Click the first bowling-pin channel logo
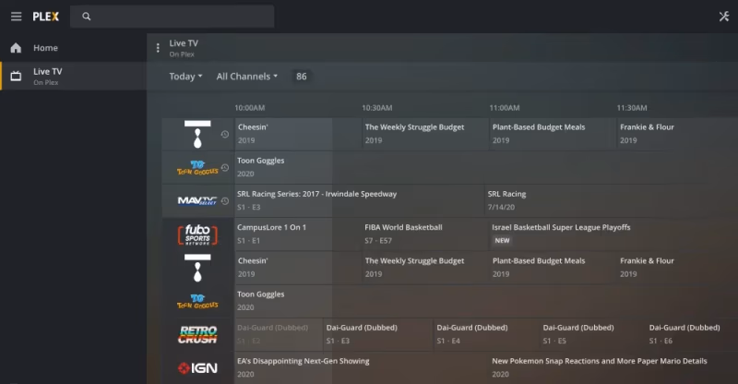738x384 pixels. point(197,134)
